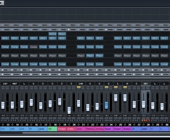The image size is (170, 140).
Task: Click the monitor circle icon on channel 20
Action: (69, 125)
